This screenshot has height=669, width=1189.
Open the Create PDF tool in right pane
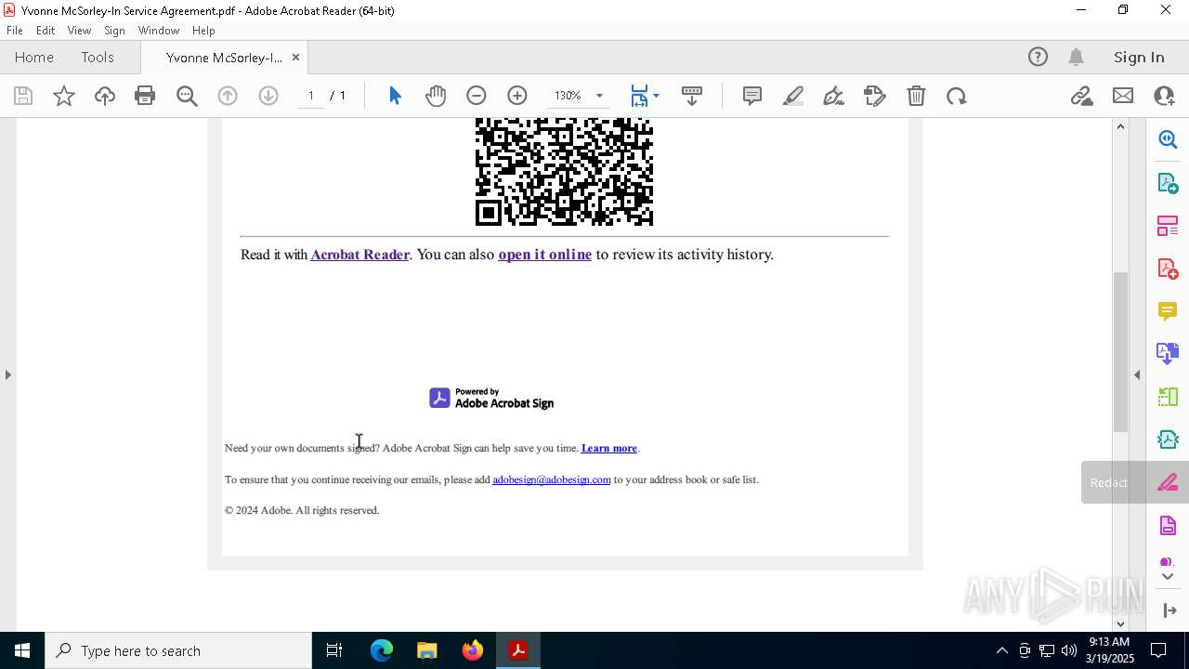[x=1168, y=269]
